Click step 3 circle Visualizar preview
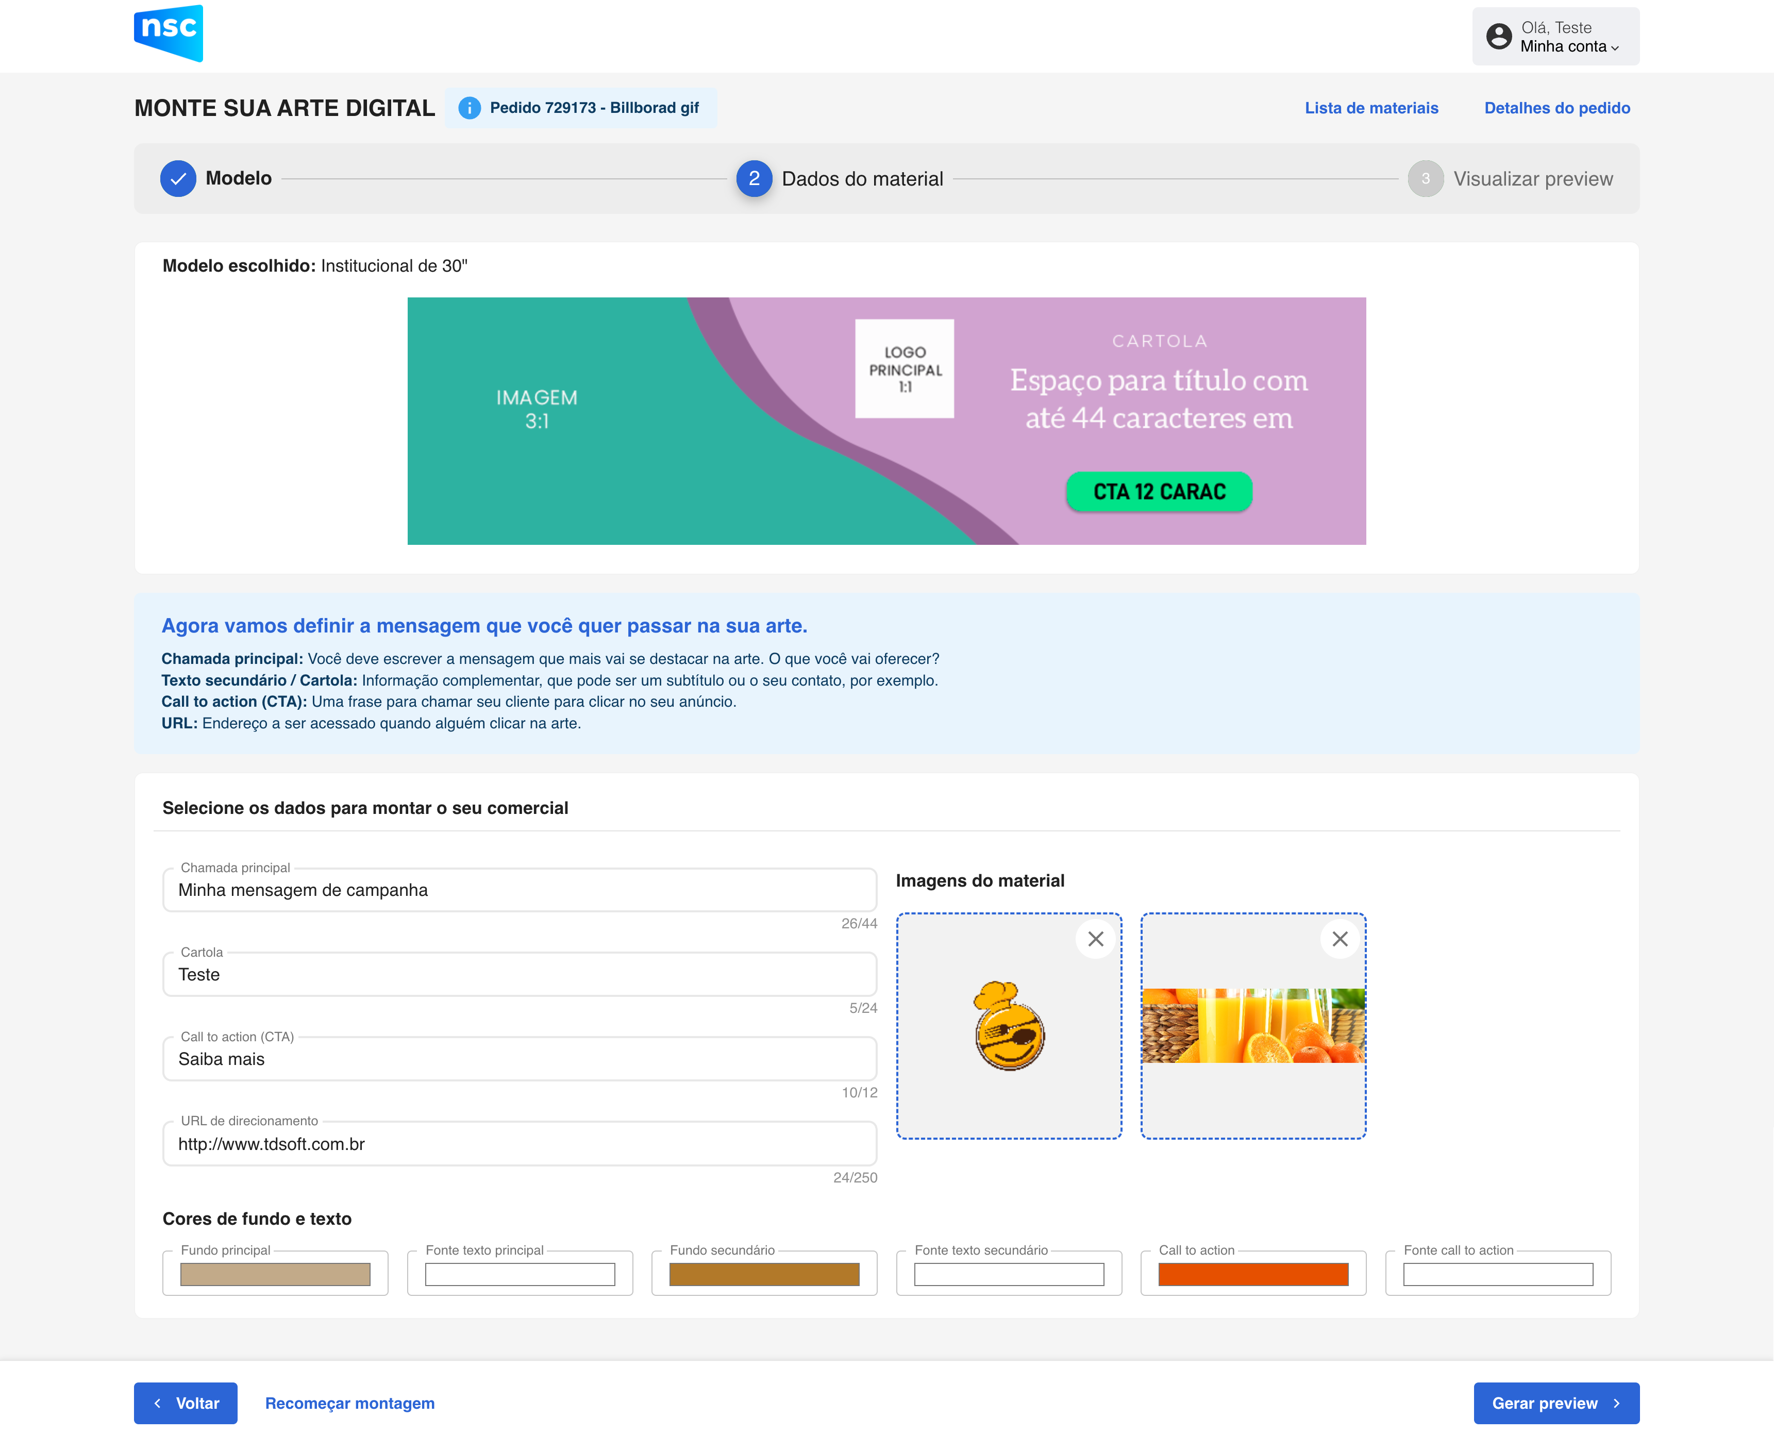The width and height of the screenshot is (1774, 1450). pos(1425,179)
